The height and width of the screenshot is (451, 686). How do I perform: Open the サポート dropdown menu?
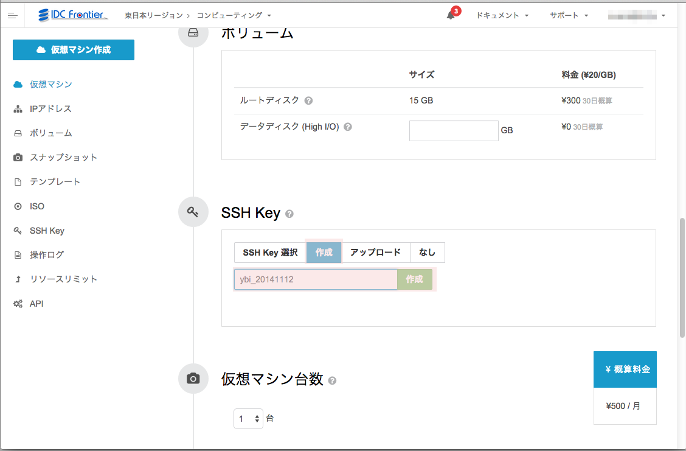coord(567,15)
